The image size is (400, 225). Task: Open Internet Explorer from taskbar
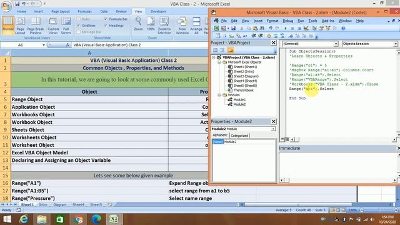pyautogui.click(x=24, y=219)
